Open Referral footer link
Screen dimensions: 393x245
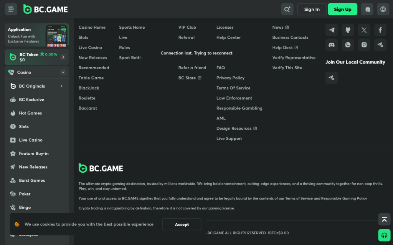point(187,38)
